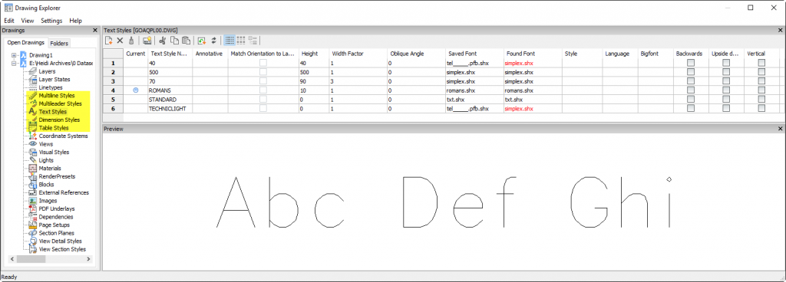Collapse the E:\Heidi Archives drawing node
Viewport: 786px width, 282px height.
point(14,64)
